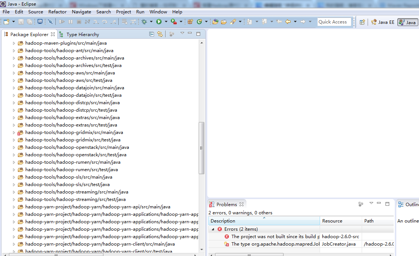Open the File menu

click(6, 12)
